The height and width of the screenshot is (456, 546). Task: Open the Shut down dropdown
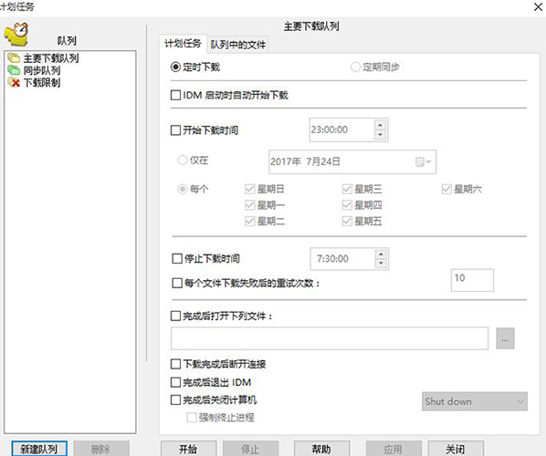[475, 401]
